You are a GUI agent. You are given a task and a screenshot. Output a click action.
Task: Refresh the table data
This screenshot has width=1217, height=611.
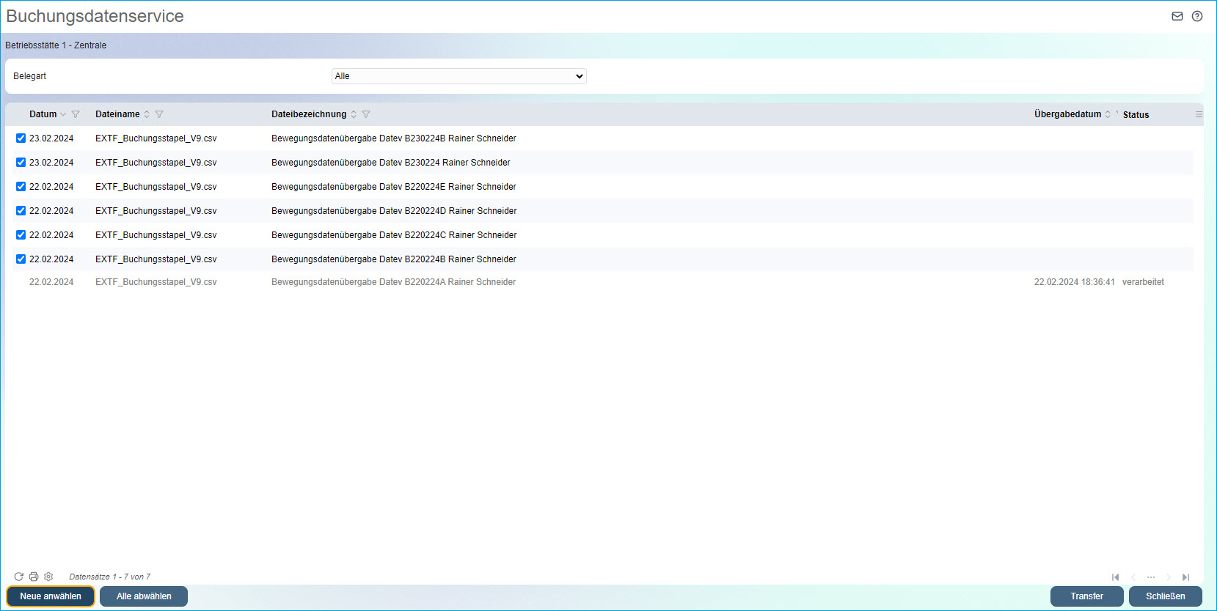pyautogui.click(x=19, y=577)
